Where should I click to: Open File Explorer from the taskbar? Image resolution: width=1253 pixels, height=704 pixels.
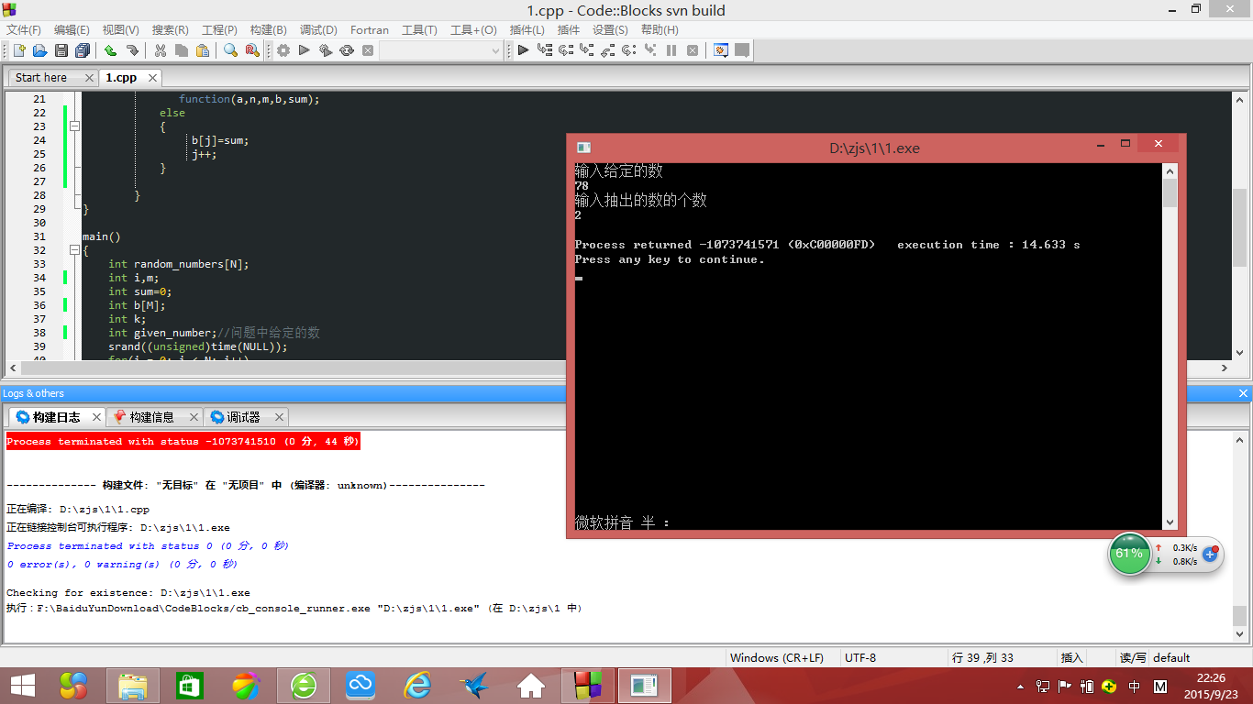(133, 686)
